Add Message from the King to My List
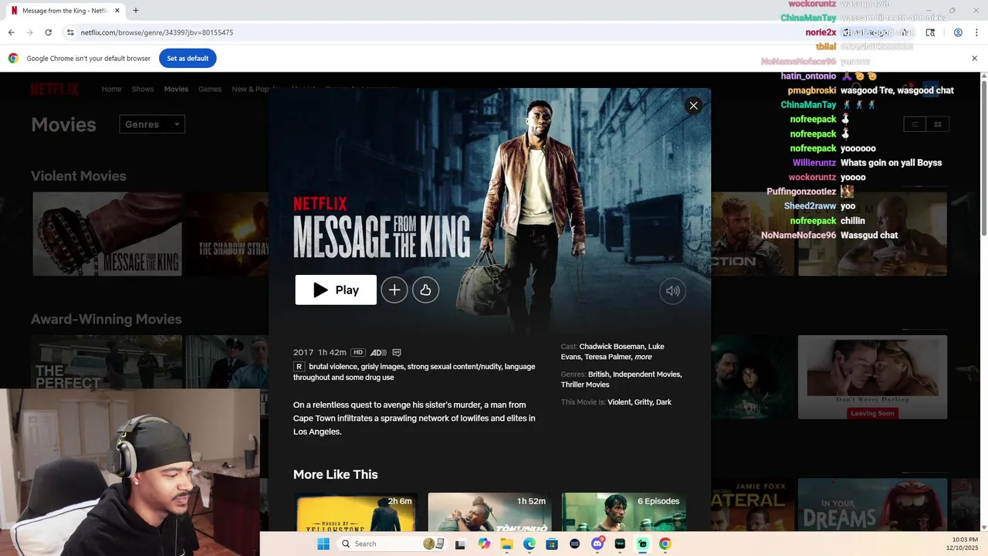Viewport: 988px width, 556px height. pos(394,290)
